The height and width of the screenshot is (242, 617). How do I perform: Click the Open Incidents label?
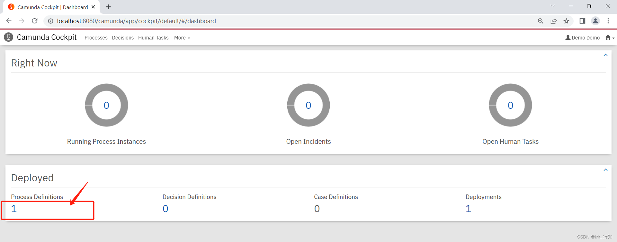click(308, 142)
